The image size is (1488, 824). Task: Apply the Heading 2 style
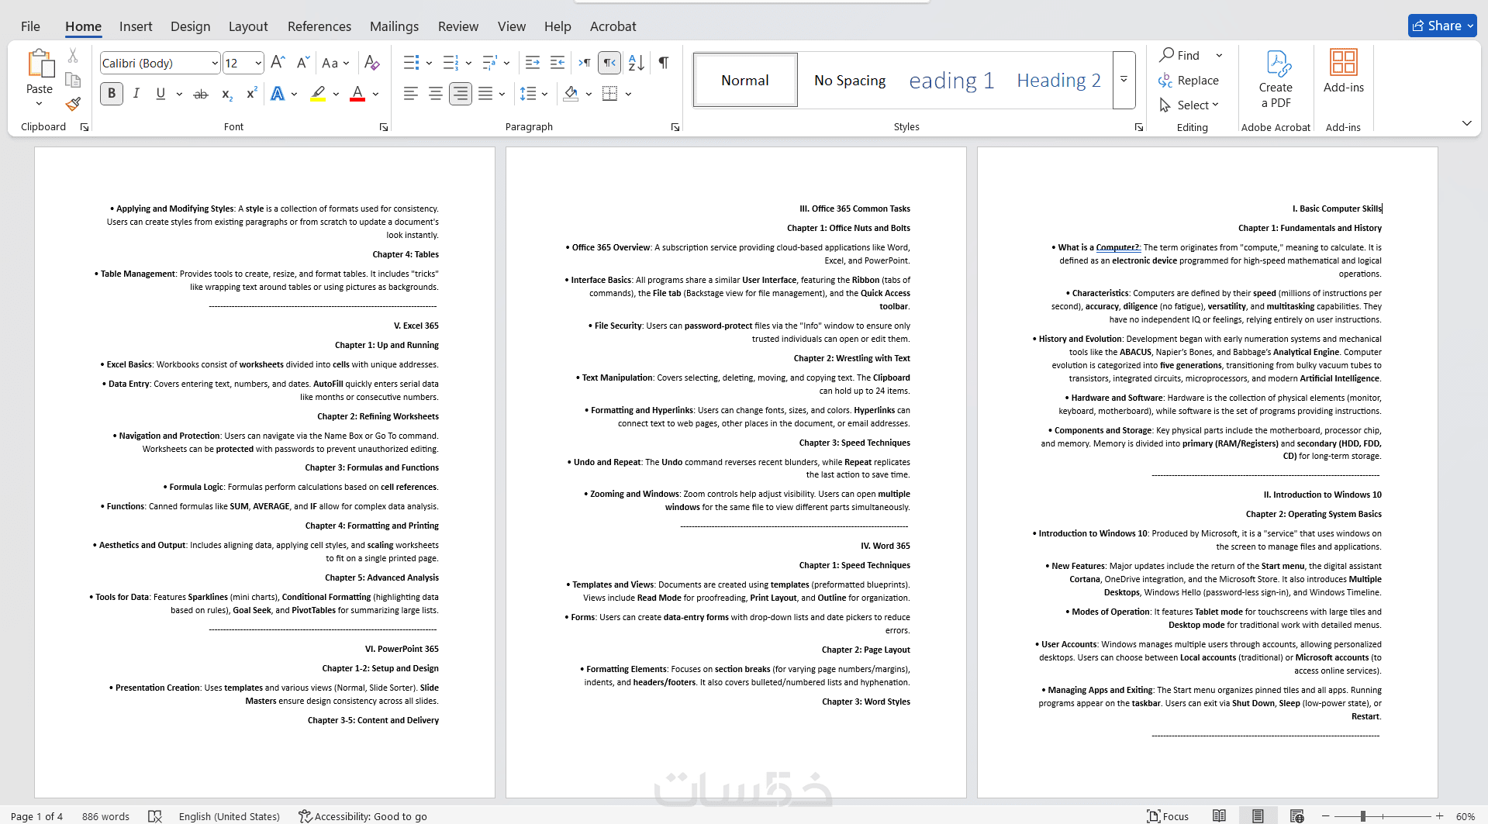1058,80
